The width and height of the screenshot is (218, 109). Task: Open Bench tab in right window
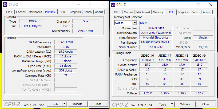196,12
